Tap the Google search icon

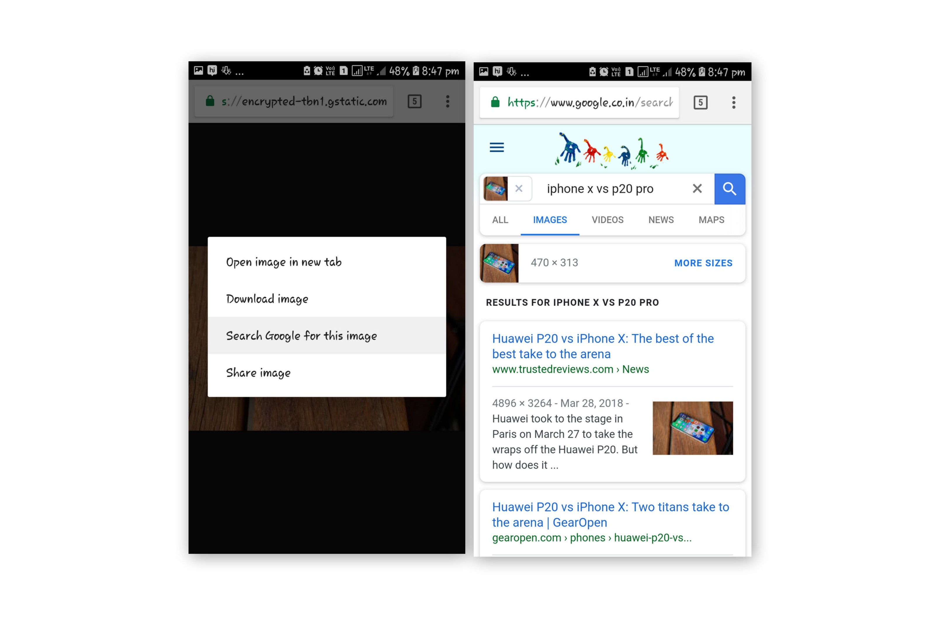pyautogui.click(x=729, y=189)
